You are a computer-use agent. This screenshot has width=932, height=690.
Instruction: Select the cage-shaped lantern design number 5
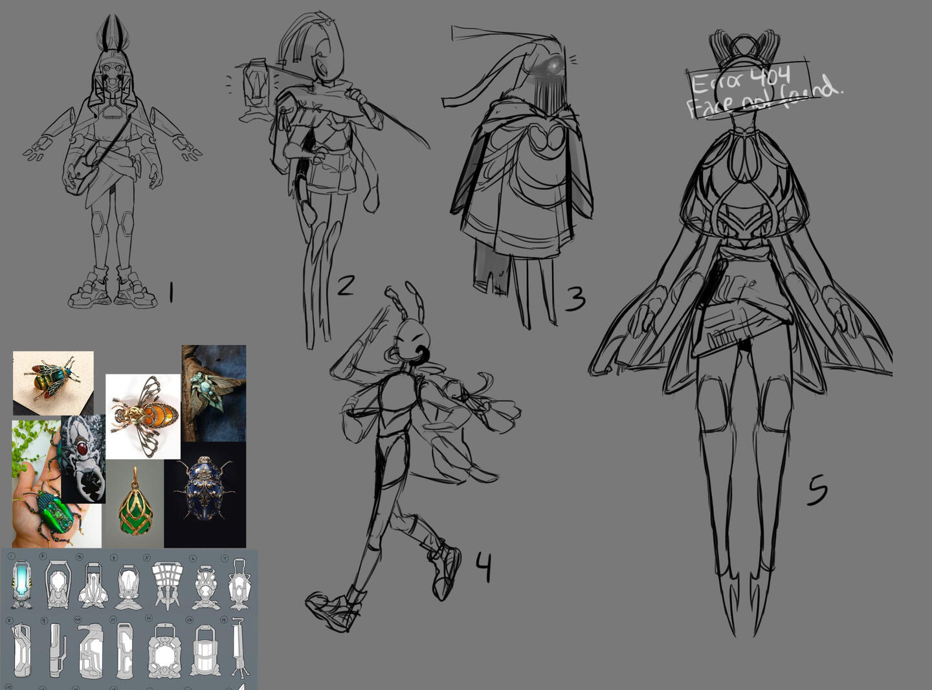pyautogui.click(x=167, y=585)
